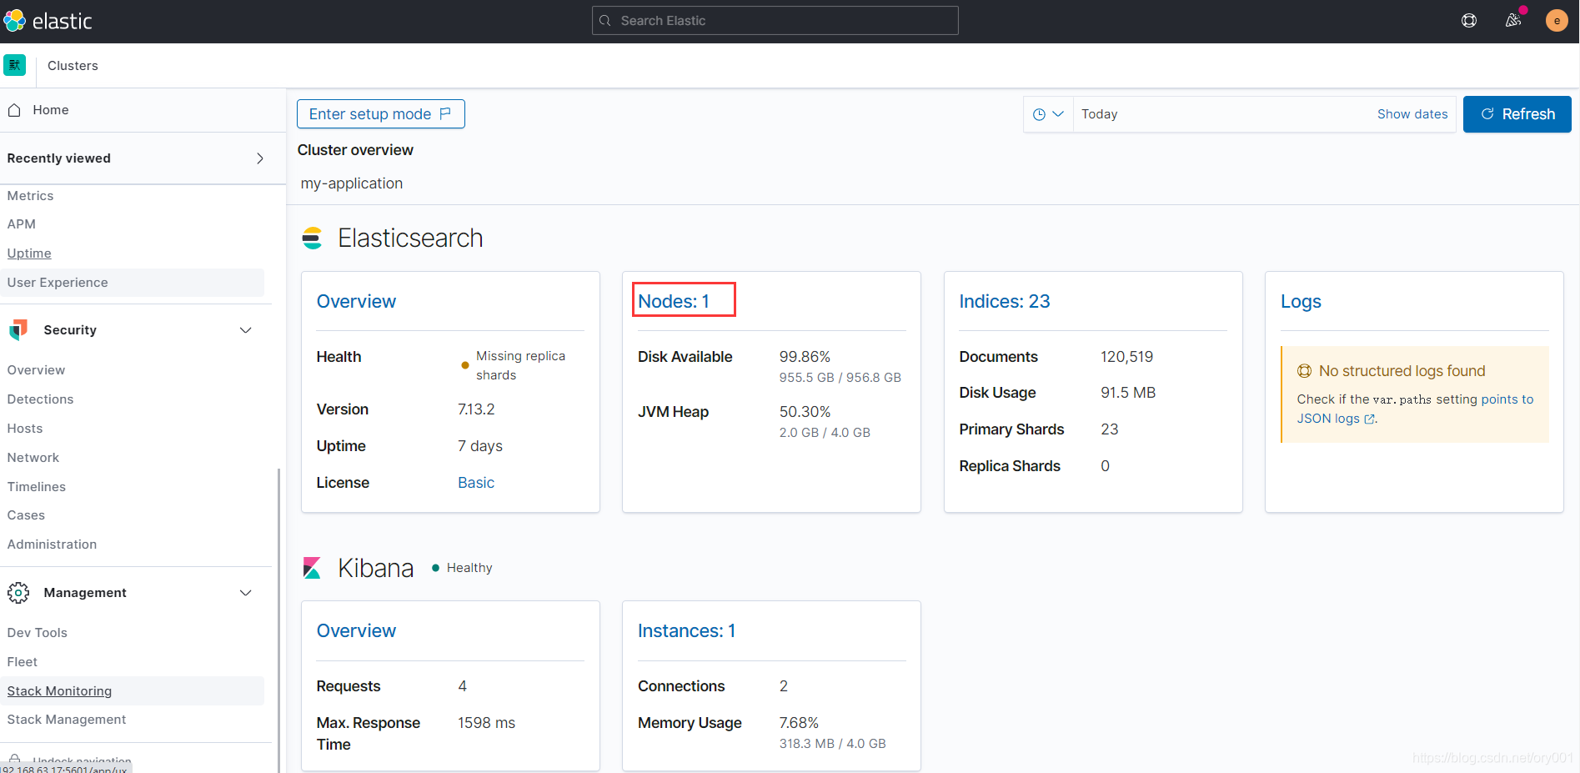Collapse the Security navigation group

coord(246,330)
